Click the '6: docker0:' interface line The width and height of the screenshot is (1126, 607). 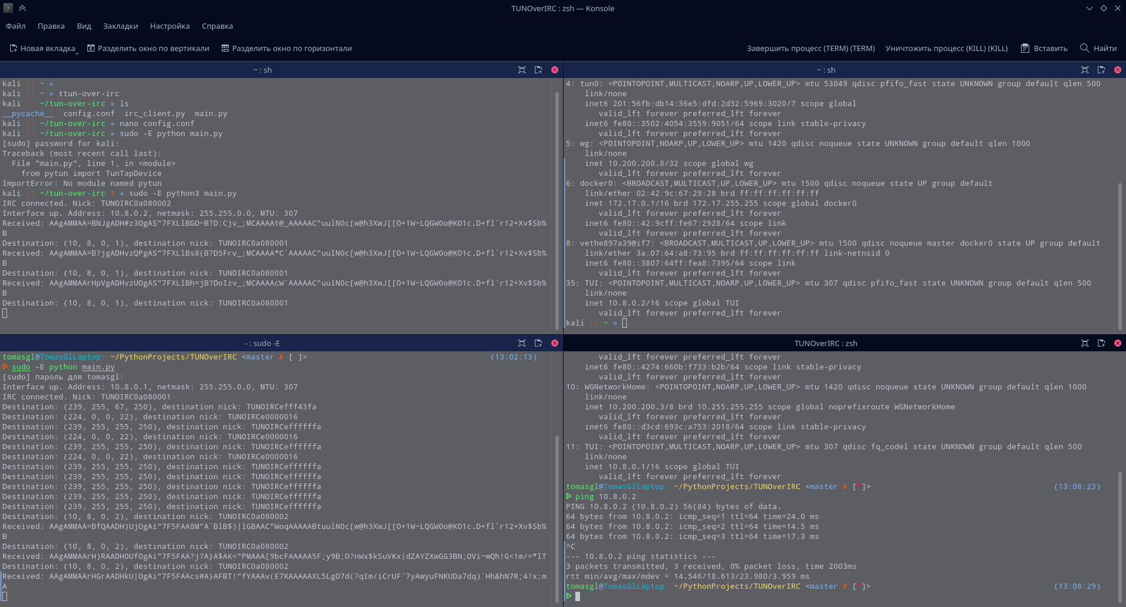(x=779, y=184)
